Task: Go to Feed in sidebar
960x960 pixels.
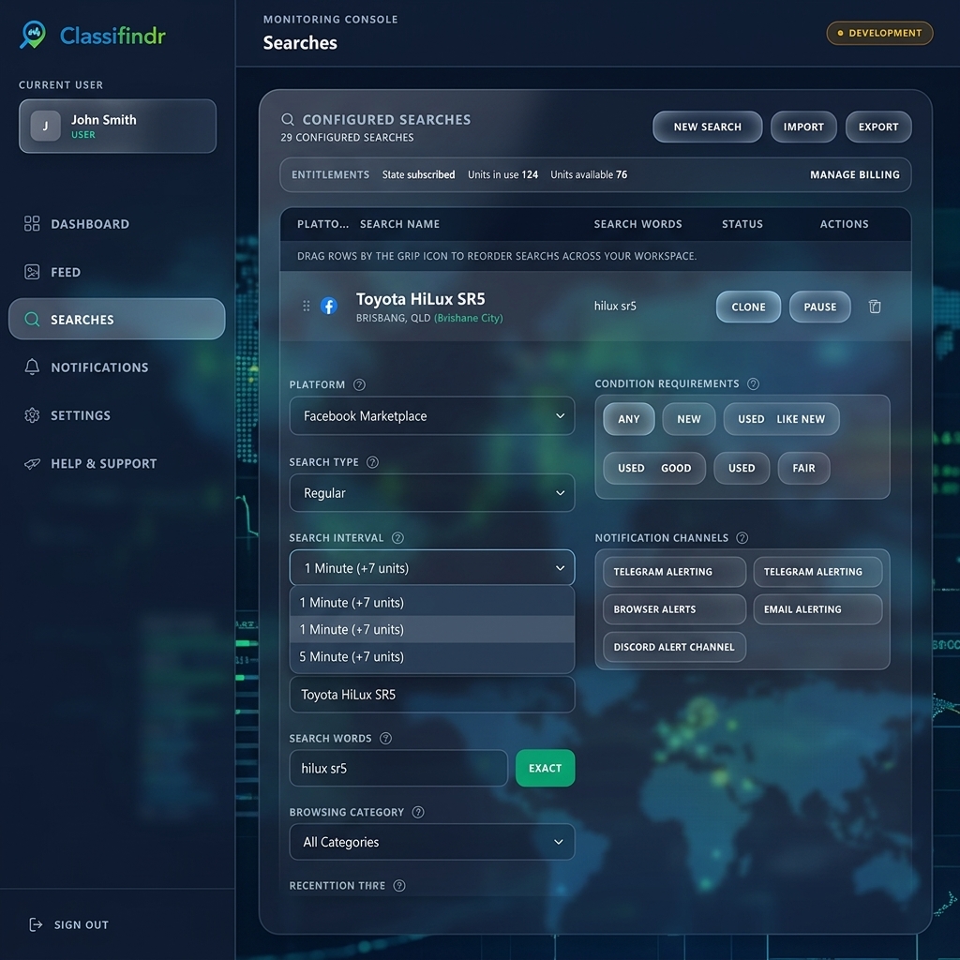Action: (116, 272)
